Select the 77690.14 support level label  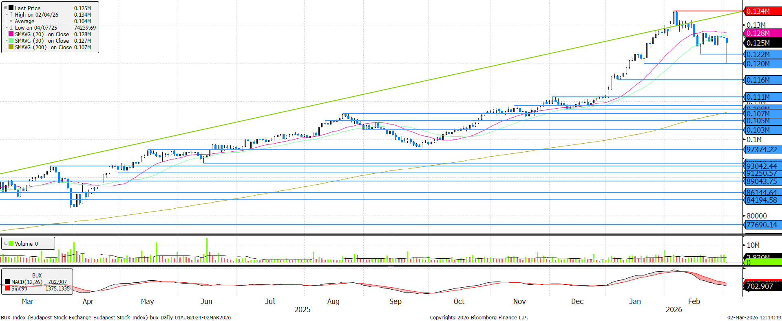point(762,225)
